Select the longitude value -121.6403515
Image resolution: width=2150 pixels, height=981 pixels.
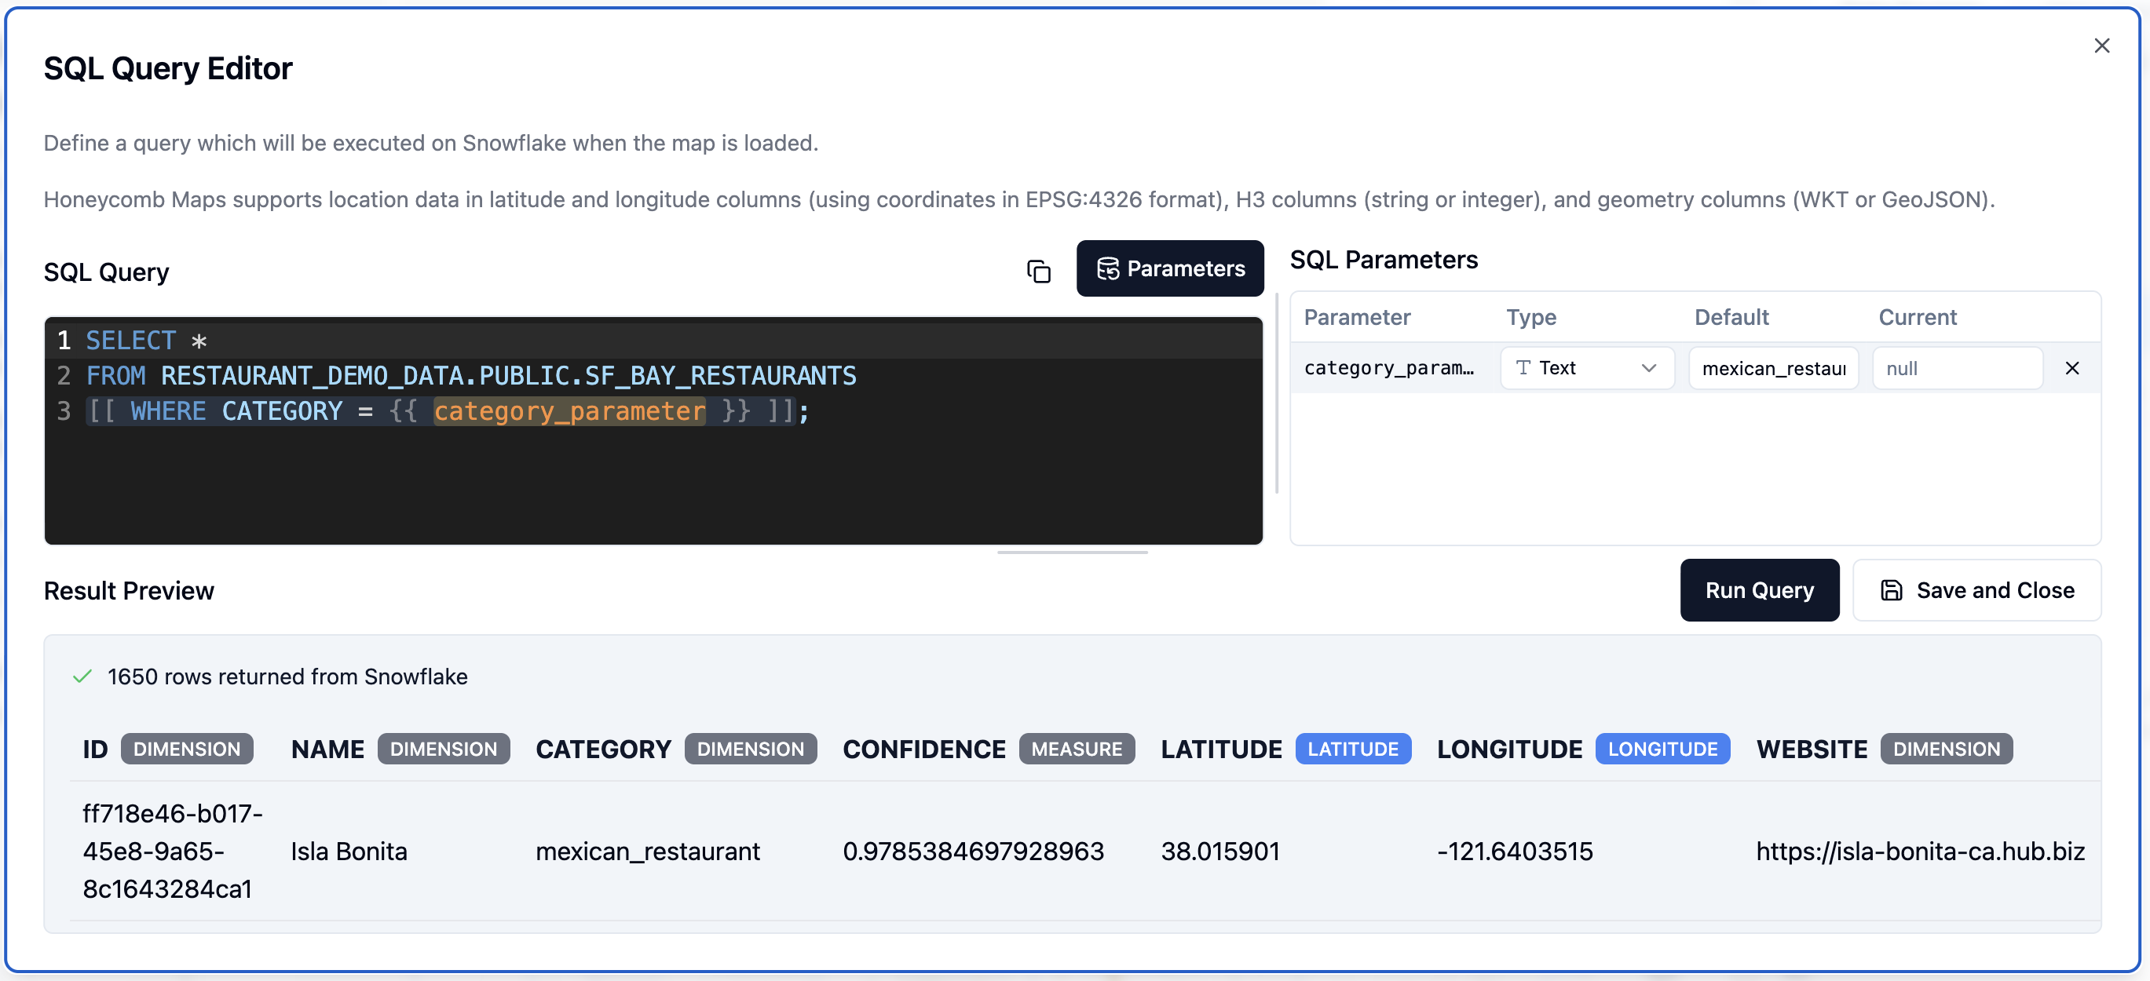pos(1515,851)
